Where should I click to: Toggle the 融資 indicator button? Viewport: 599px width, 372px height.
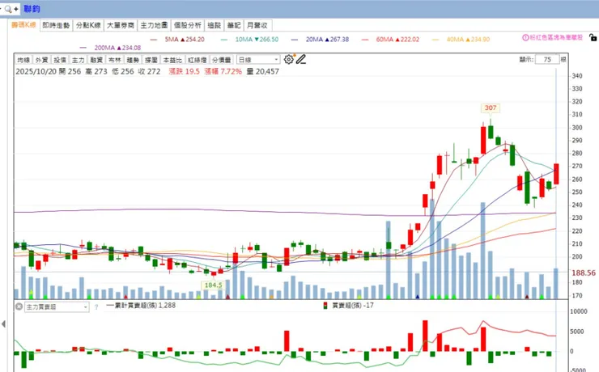click(96, 60)
